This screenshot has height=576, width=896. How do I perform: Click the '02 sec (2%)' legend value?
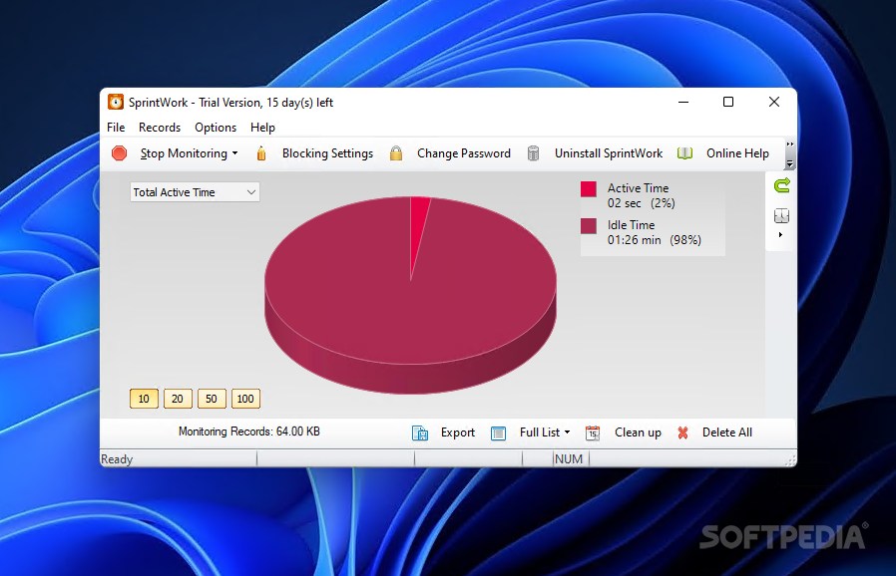click(x=642, y=203)
